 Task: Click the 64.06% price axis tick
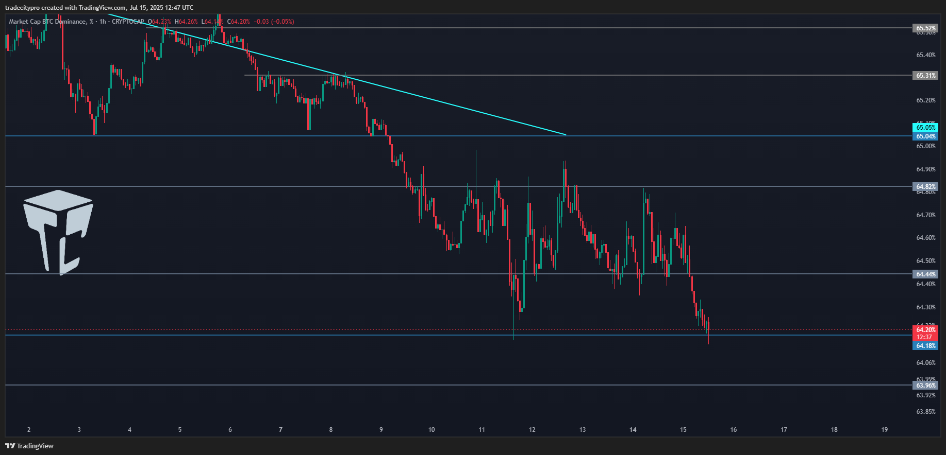(926, 363)
